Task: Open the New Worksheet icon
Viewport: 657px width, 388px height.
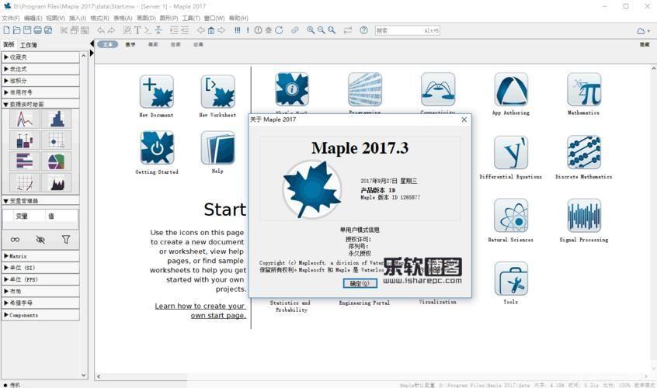Action: [x=218, y=92]
